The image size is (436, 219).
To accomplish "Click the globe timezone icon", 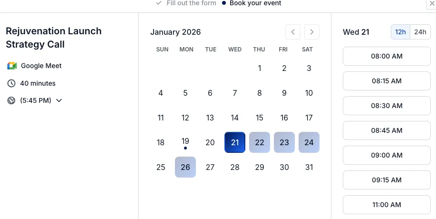I will pos(12,100).
